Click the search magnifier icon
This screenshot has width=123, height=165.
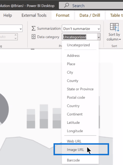pyautogui.click(x=67, y=5)
